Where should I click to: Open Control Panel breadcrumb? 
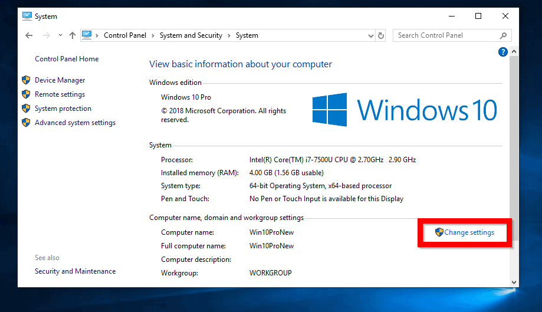[125, 35]
